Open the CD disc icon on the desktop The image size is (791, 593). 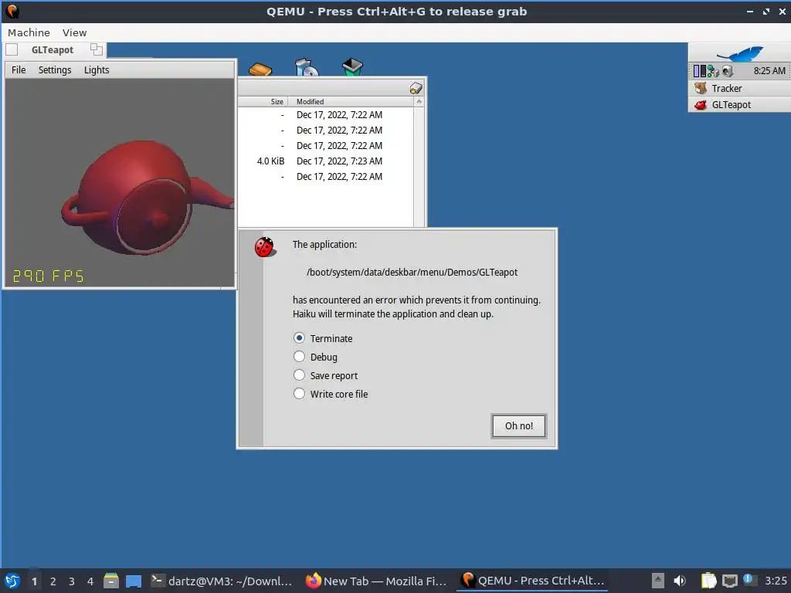306,67
